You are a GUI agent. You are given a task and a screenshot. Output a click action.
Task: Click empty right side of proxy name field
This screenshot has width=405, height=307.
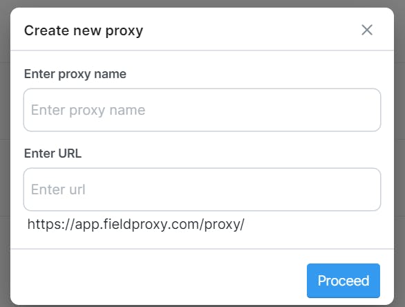pos(284,110)
